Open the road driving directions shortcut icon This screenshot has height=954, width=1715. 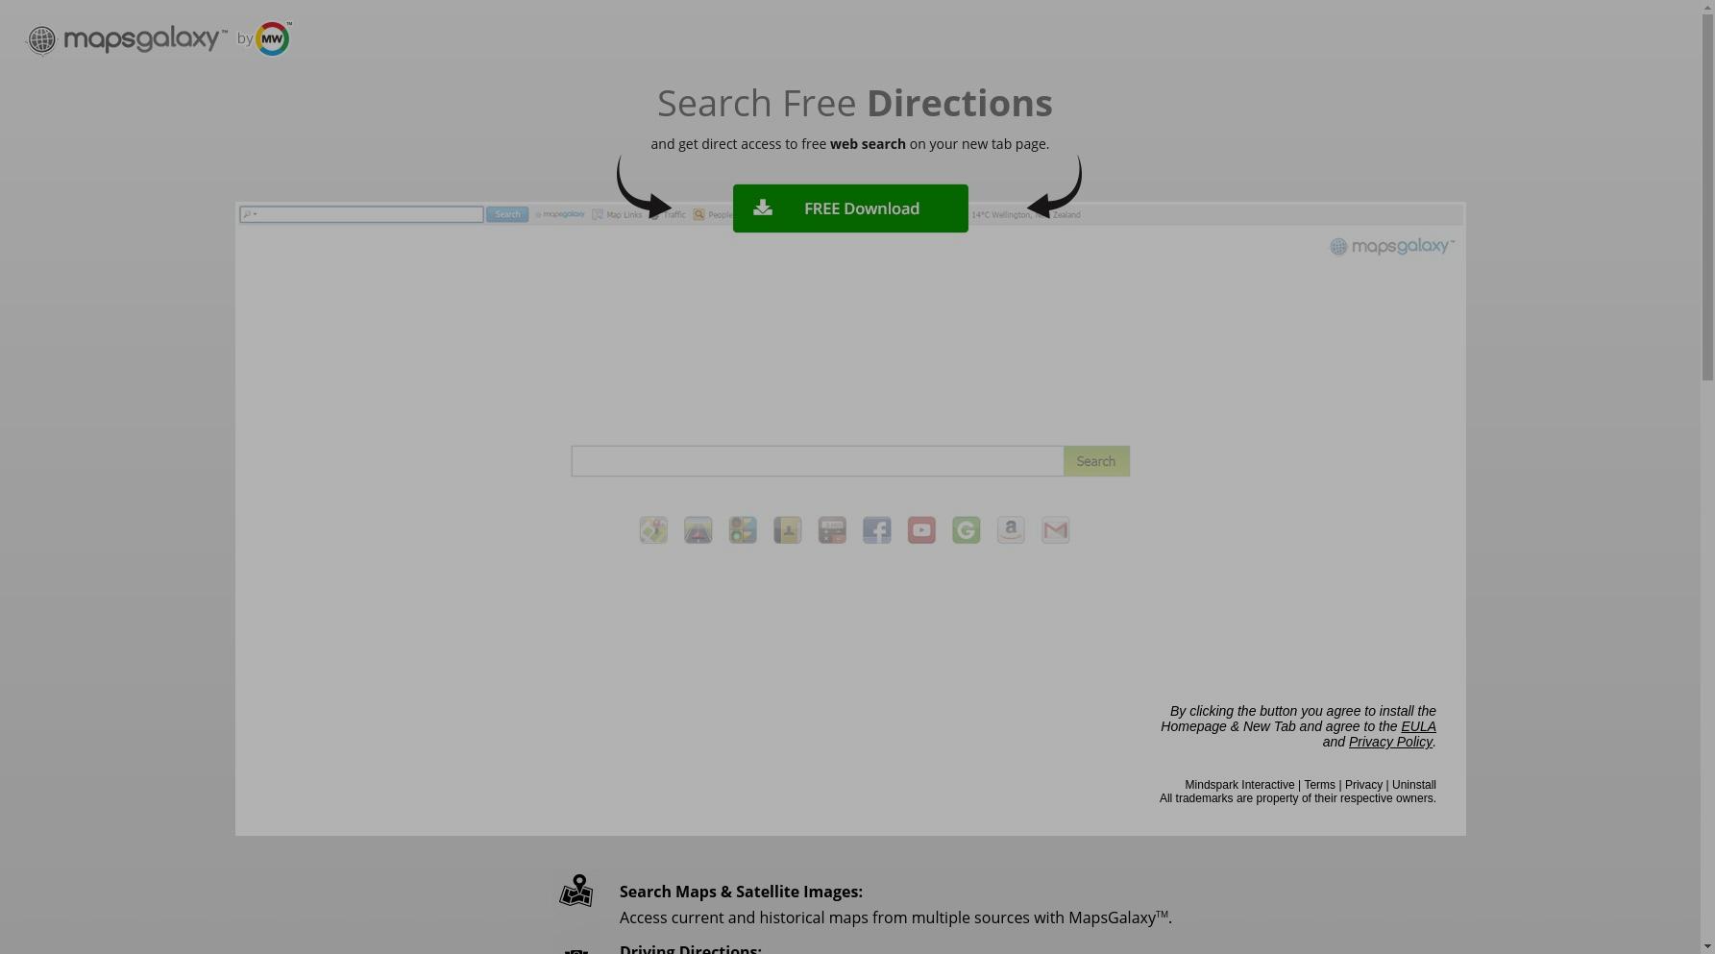point(698,530)
